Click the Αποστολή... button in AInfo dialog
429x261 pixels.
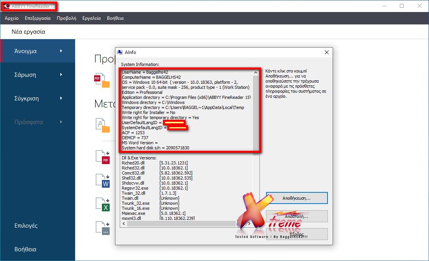point(297,216)
